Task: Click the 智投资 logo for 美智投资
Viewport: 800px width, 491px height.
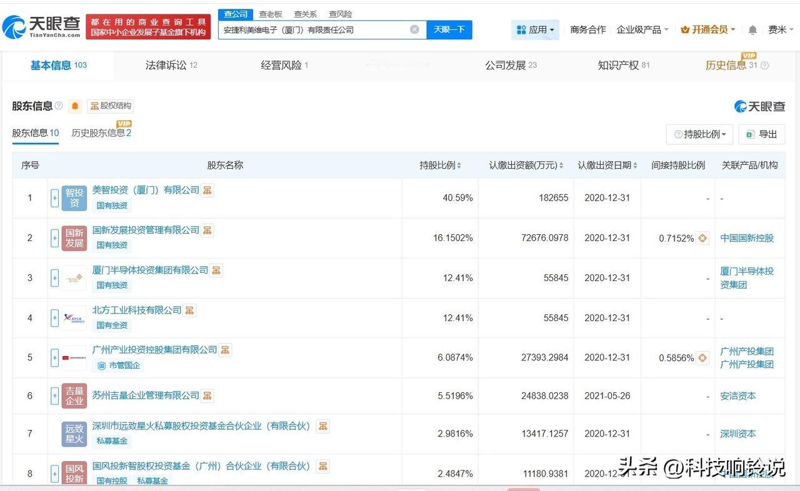Action: pyautogui.click(x=74, y=198)
